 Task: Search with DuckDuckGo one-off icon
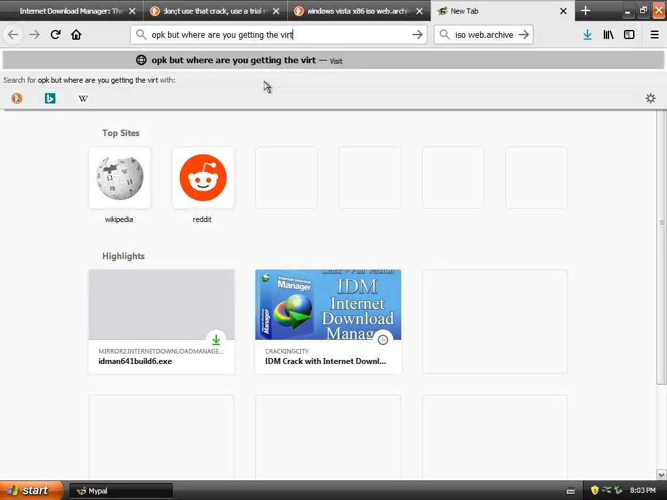[16, 99]
